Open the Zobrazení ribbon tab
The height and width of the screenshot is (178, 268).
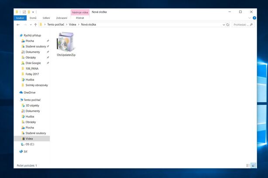[x=62, y=18]
